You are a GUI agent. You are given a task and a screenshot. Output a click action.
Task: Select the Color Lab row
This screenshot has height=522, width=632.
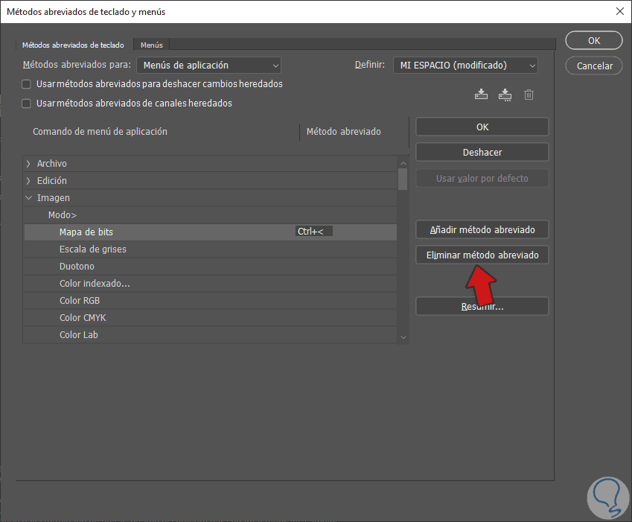[210, 335]
